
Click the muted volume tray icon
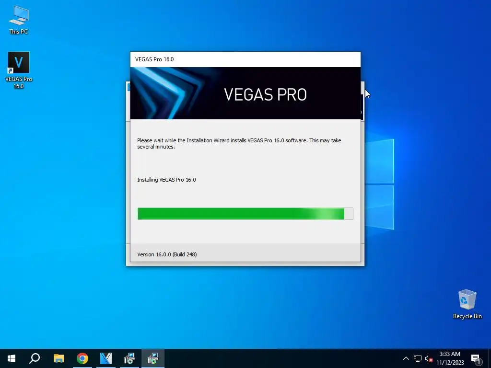[429, 358]
